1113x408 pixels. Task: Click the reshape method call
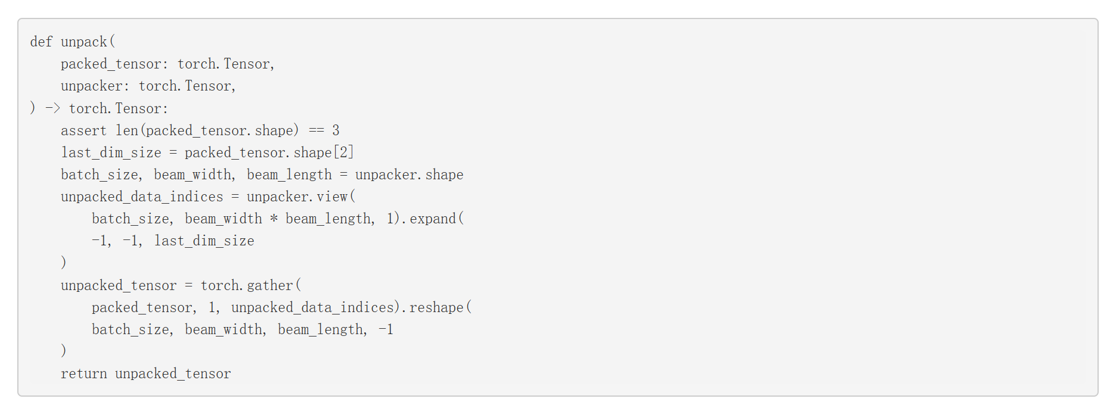click(436, 308)
